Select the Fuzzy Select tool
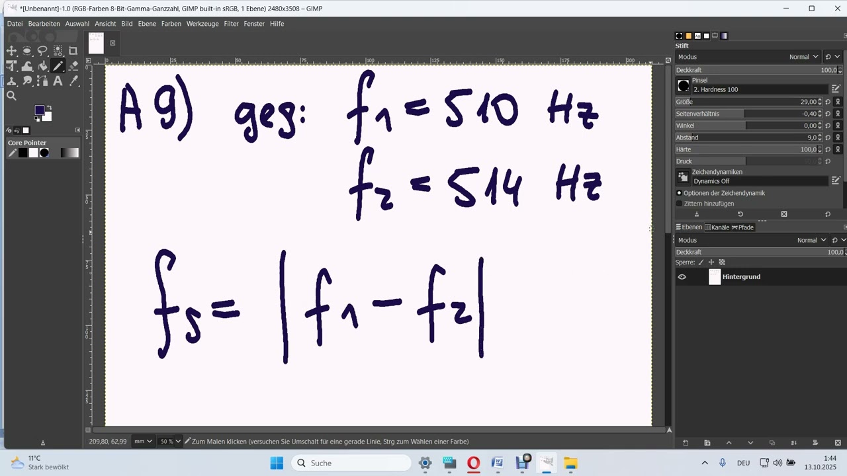847x476 pixels. pyautogui.click(x=58, y=50)
